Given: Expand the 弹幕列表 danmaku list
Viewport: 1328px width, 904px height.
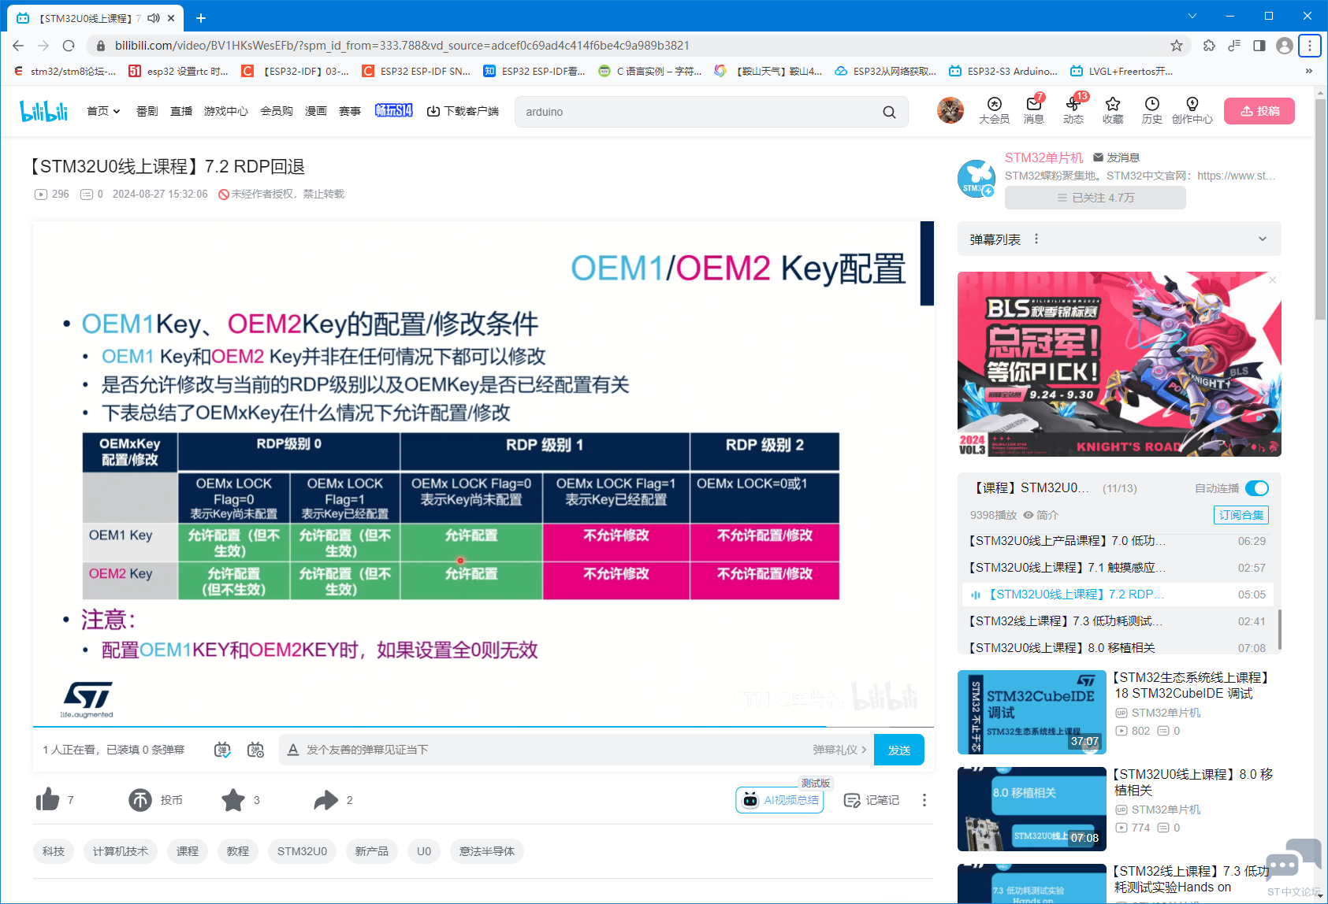Looking at the screenshot, I should tap(1263, 239).
